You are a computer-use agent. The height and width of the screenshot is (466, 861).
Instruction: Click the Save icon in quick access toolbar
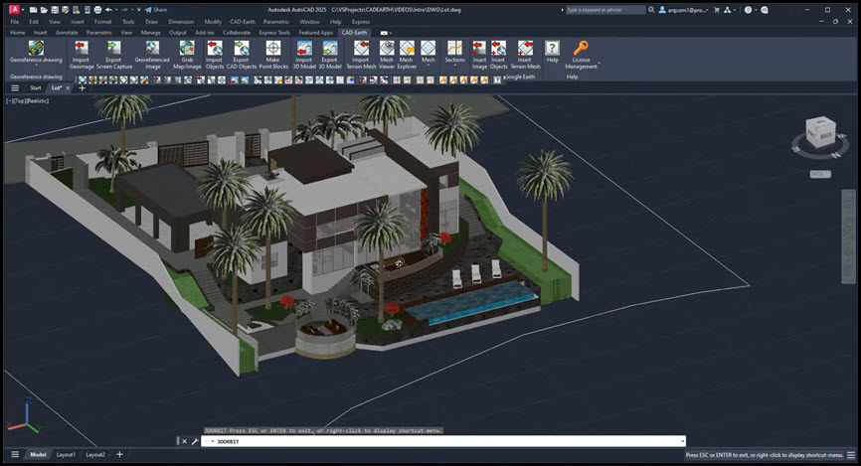(x=55, y=10)
